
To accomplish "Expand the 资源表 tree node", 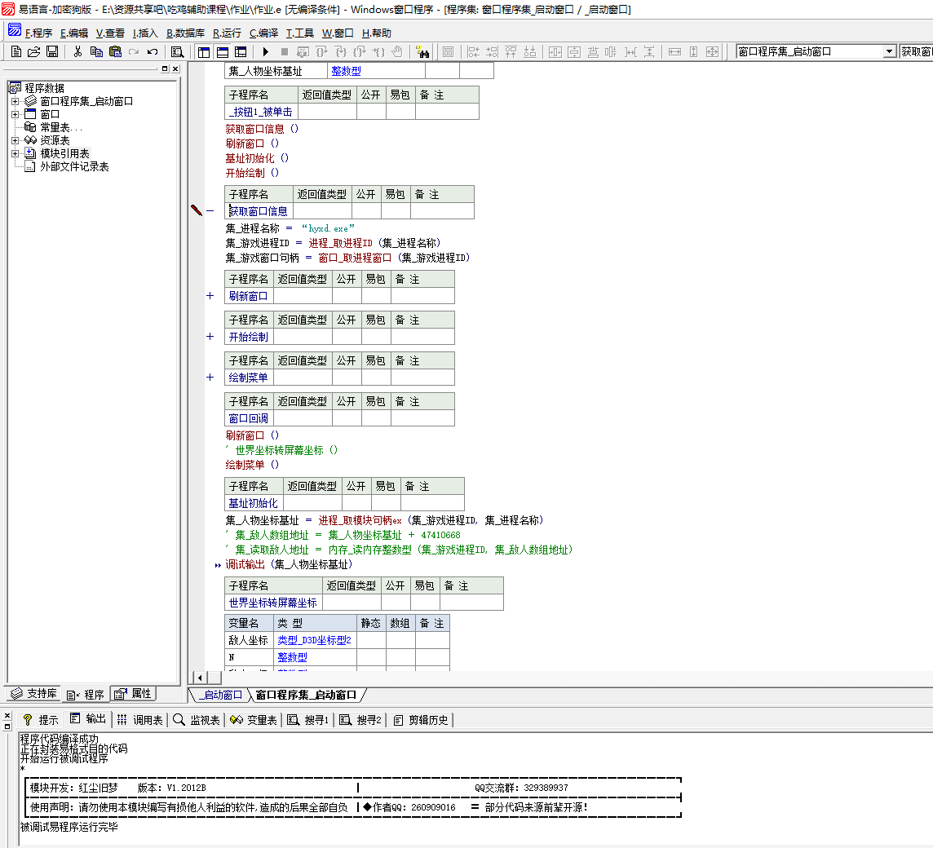I will click(x=15, y=140).
